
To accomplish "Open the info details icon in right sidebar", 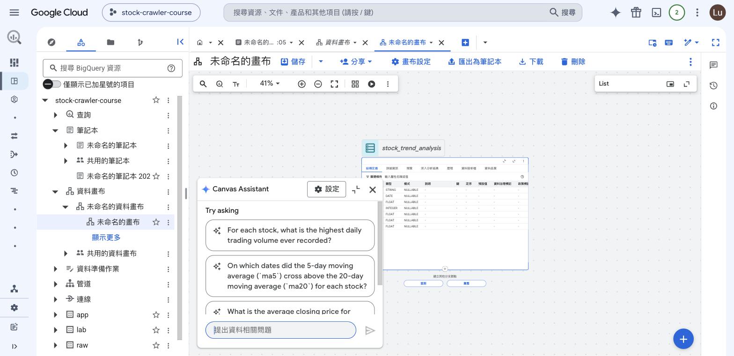I will tap(713, 106).
